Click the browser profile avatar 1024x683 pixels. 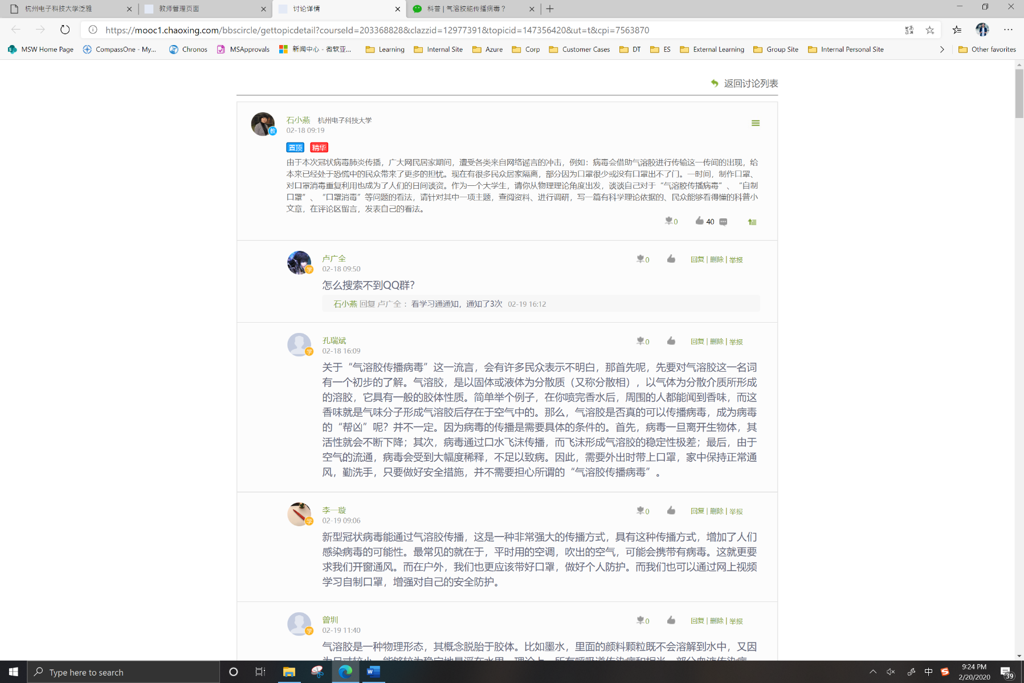[982, 30]
